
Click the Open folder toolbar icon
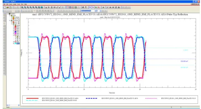(7, 7)
